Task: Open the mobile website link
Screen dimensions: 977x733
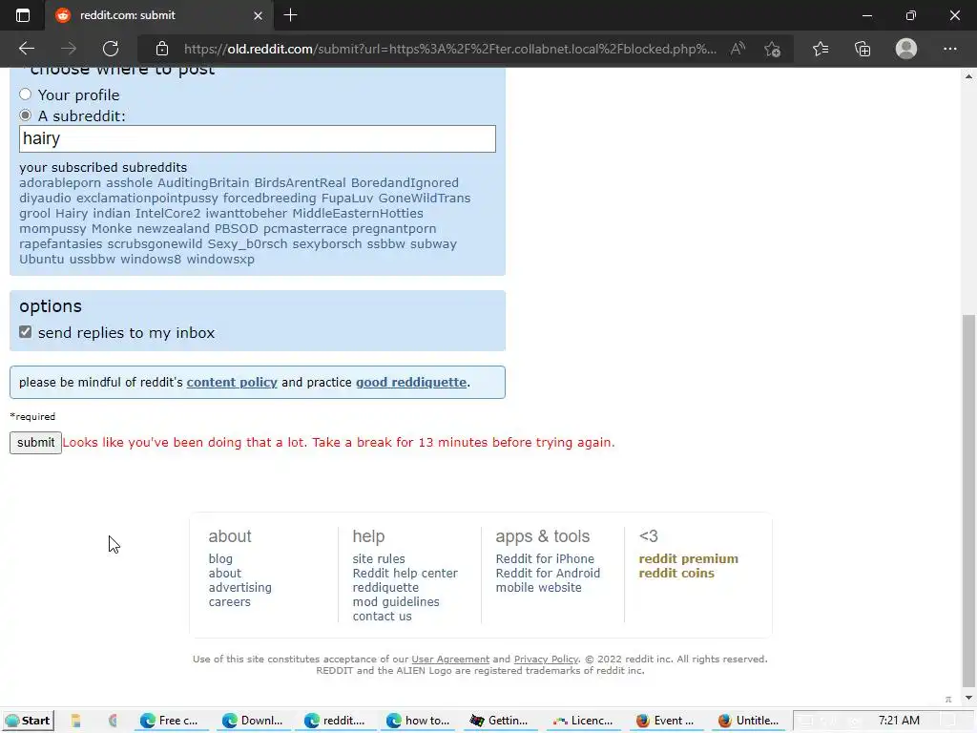Action: pos(538,588)
